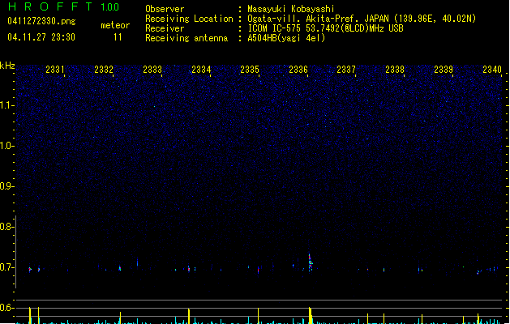Click the meteor count value 11
The width and height of the screenshot is (510, 324).
pyautogui.click(x=118, y=37)
